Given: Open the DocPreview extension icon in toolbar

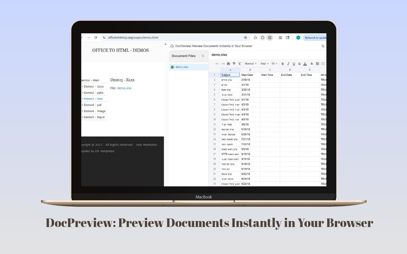Looking at the screenshot, I should [x=255, y=37].
